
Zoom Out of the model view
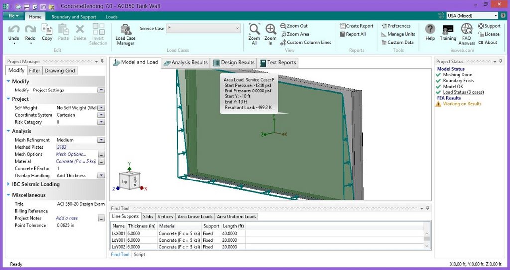[294, 26]
